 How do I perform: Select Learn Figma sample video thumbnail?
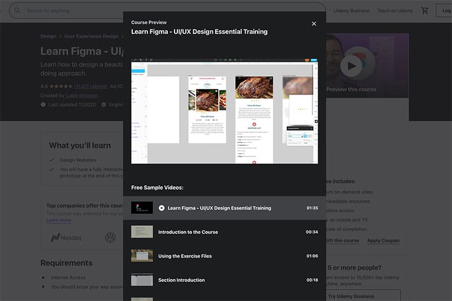(x=142, y=208)
